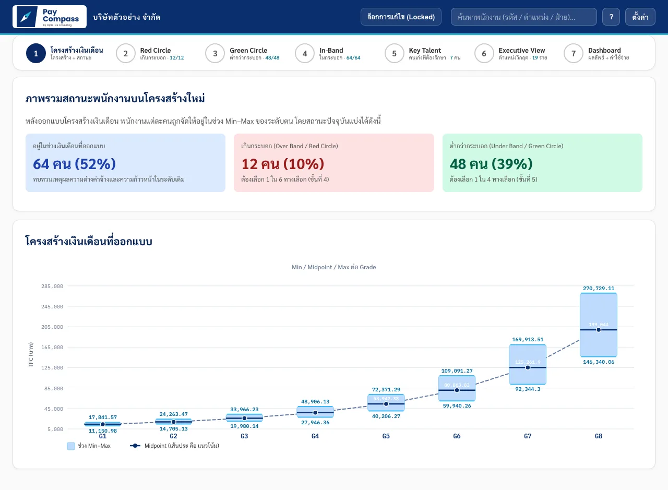
Task: Click the G8 midpoint marker 199,044
Action: point(599,330)
